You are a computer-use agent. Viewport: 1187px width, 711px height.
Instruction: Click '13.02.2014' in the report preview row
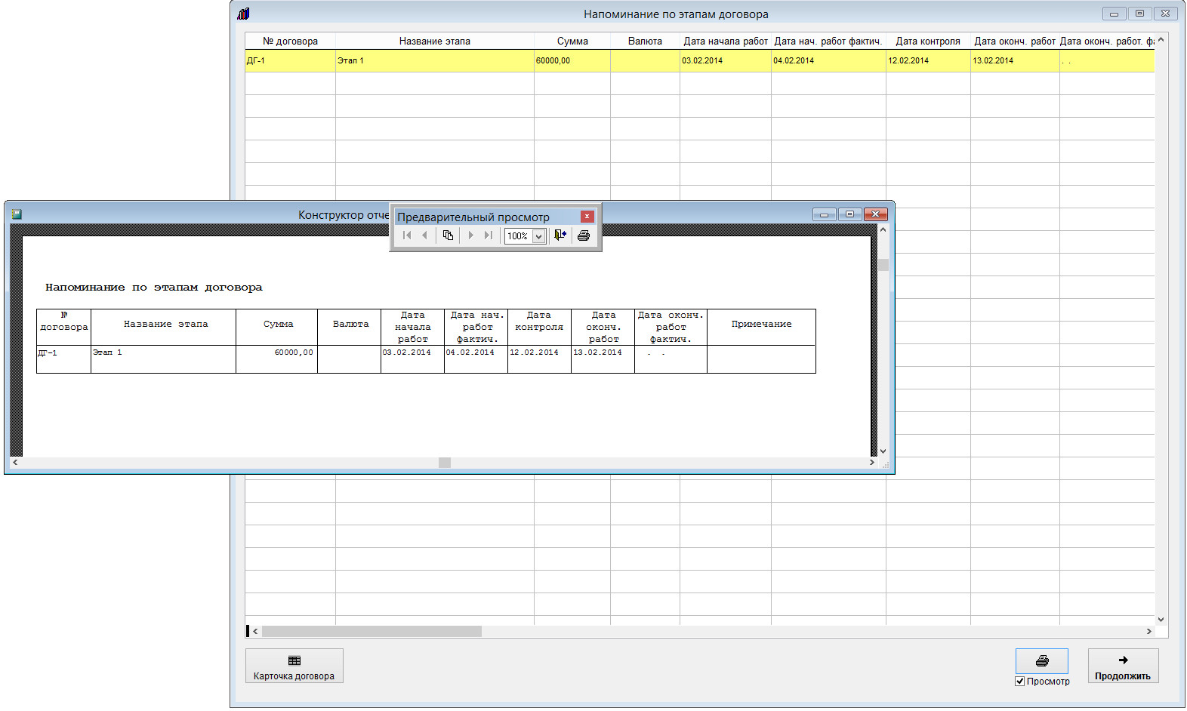pos(597,352)
